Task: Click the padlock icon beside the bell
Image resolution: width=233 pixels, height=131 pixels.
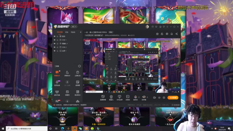Action: (162, 34)
